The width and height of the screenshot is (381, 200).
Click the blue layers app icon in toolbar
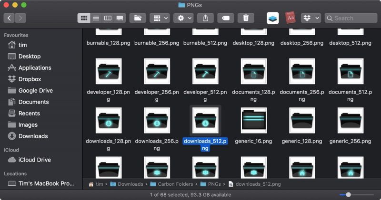(273, 18)
